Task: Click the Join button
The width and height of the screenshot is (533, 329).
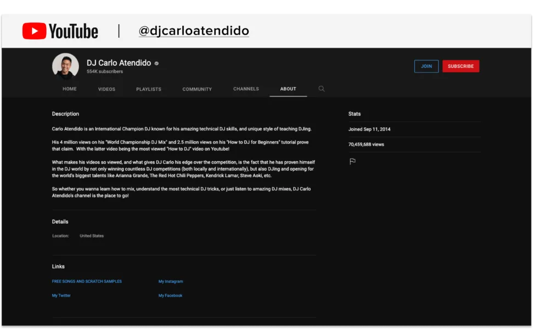Action: (x=427, y=66)
